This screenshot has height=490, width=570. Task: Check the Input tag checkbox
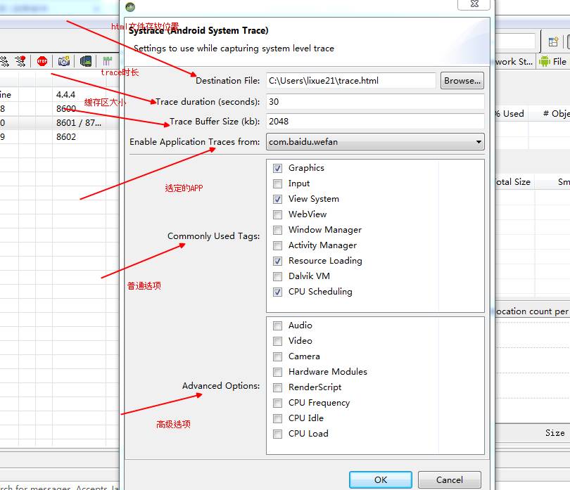pyautogui.click(x=277, y=183)
